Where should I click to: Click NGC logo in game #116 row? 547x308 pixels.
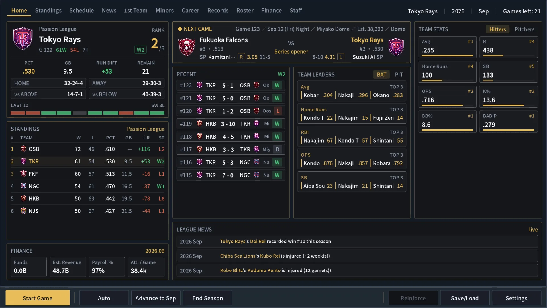tap(256, 162)
